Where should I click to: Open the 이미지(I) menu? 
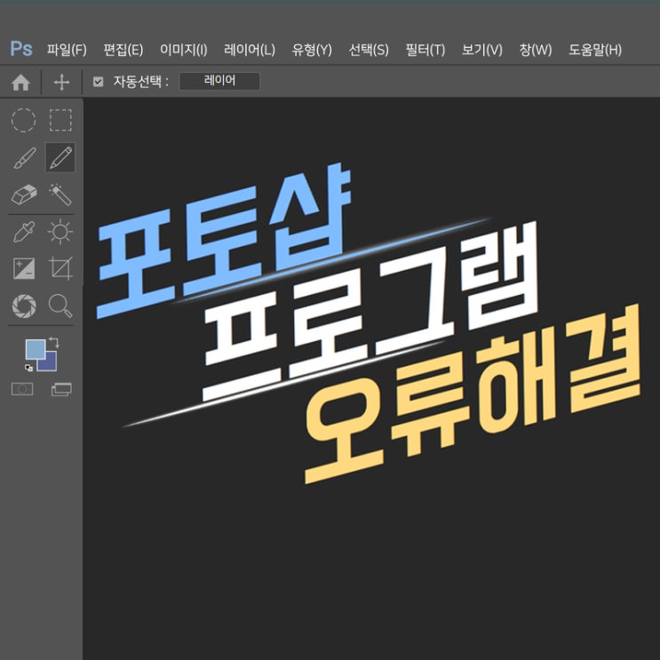coord(184,50)
